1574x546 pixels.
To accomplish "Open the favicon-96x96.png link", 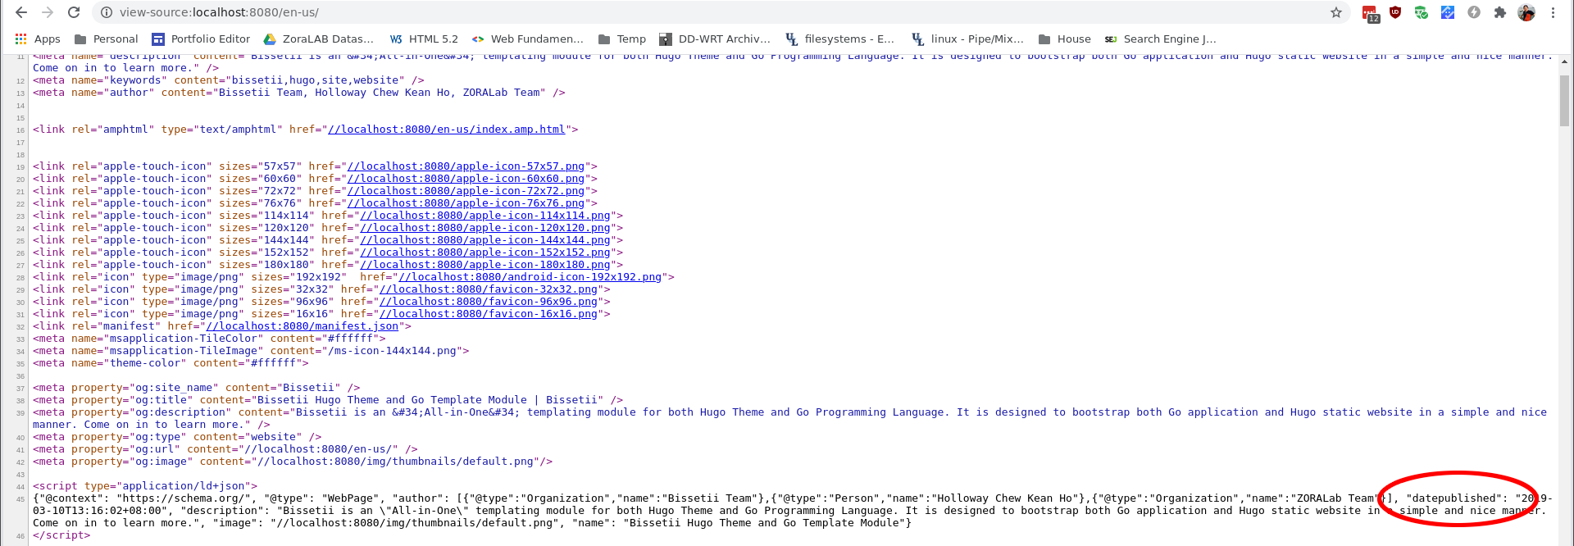I will tap(489, 302).
